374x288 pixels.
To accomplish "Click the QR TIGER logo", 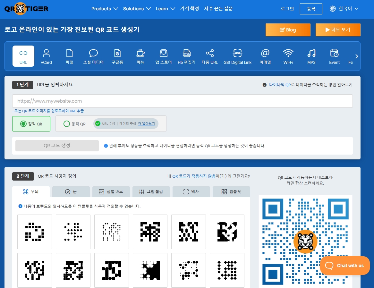I will click(x=26, y=9).
